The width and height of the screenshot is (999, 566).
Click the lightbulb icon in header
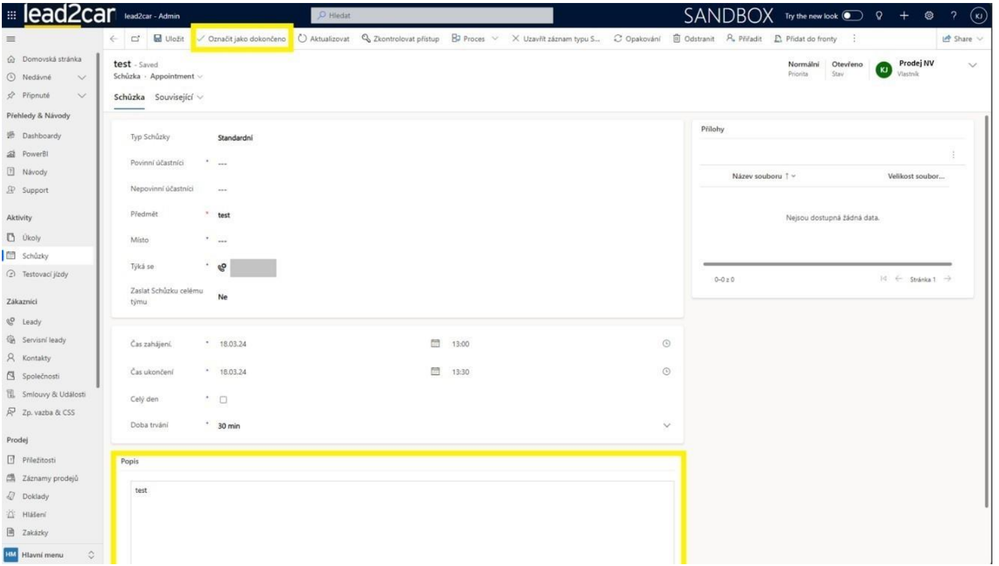tap(879, 16)
